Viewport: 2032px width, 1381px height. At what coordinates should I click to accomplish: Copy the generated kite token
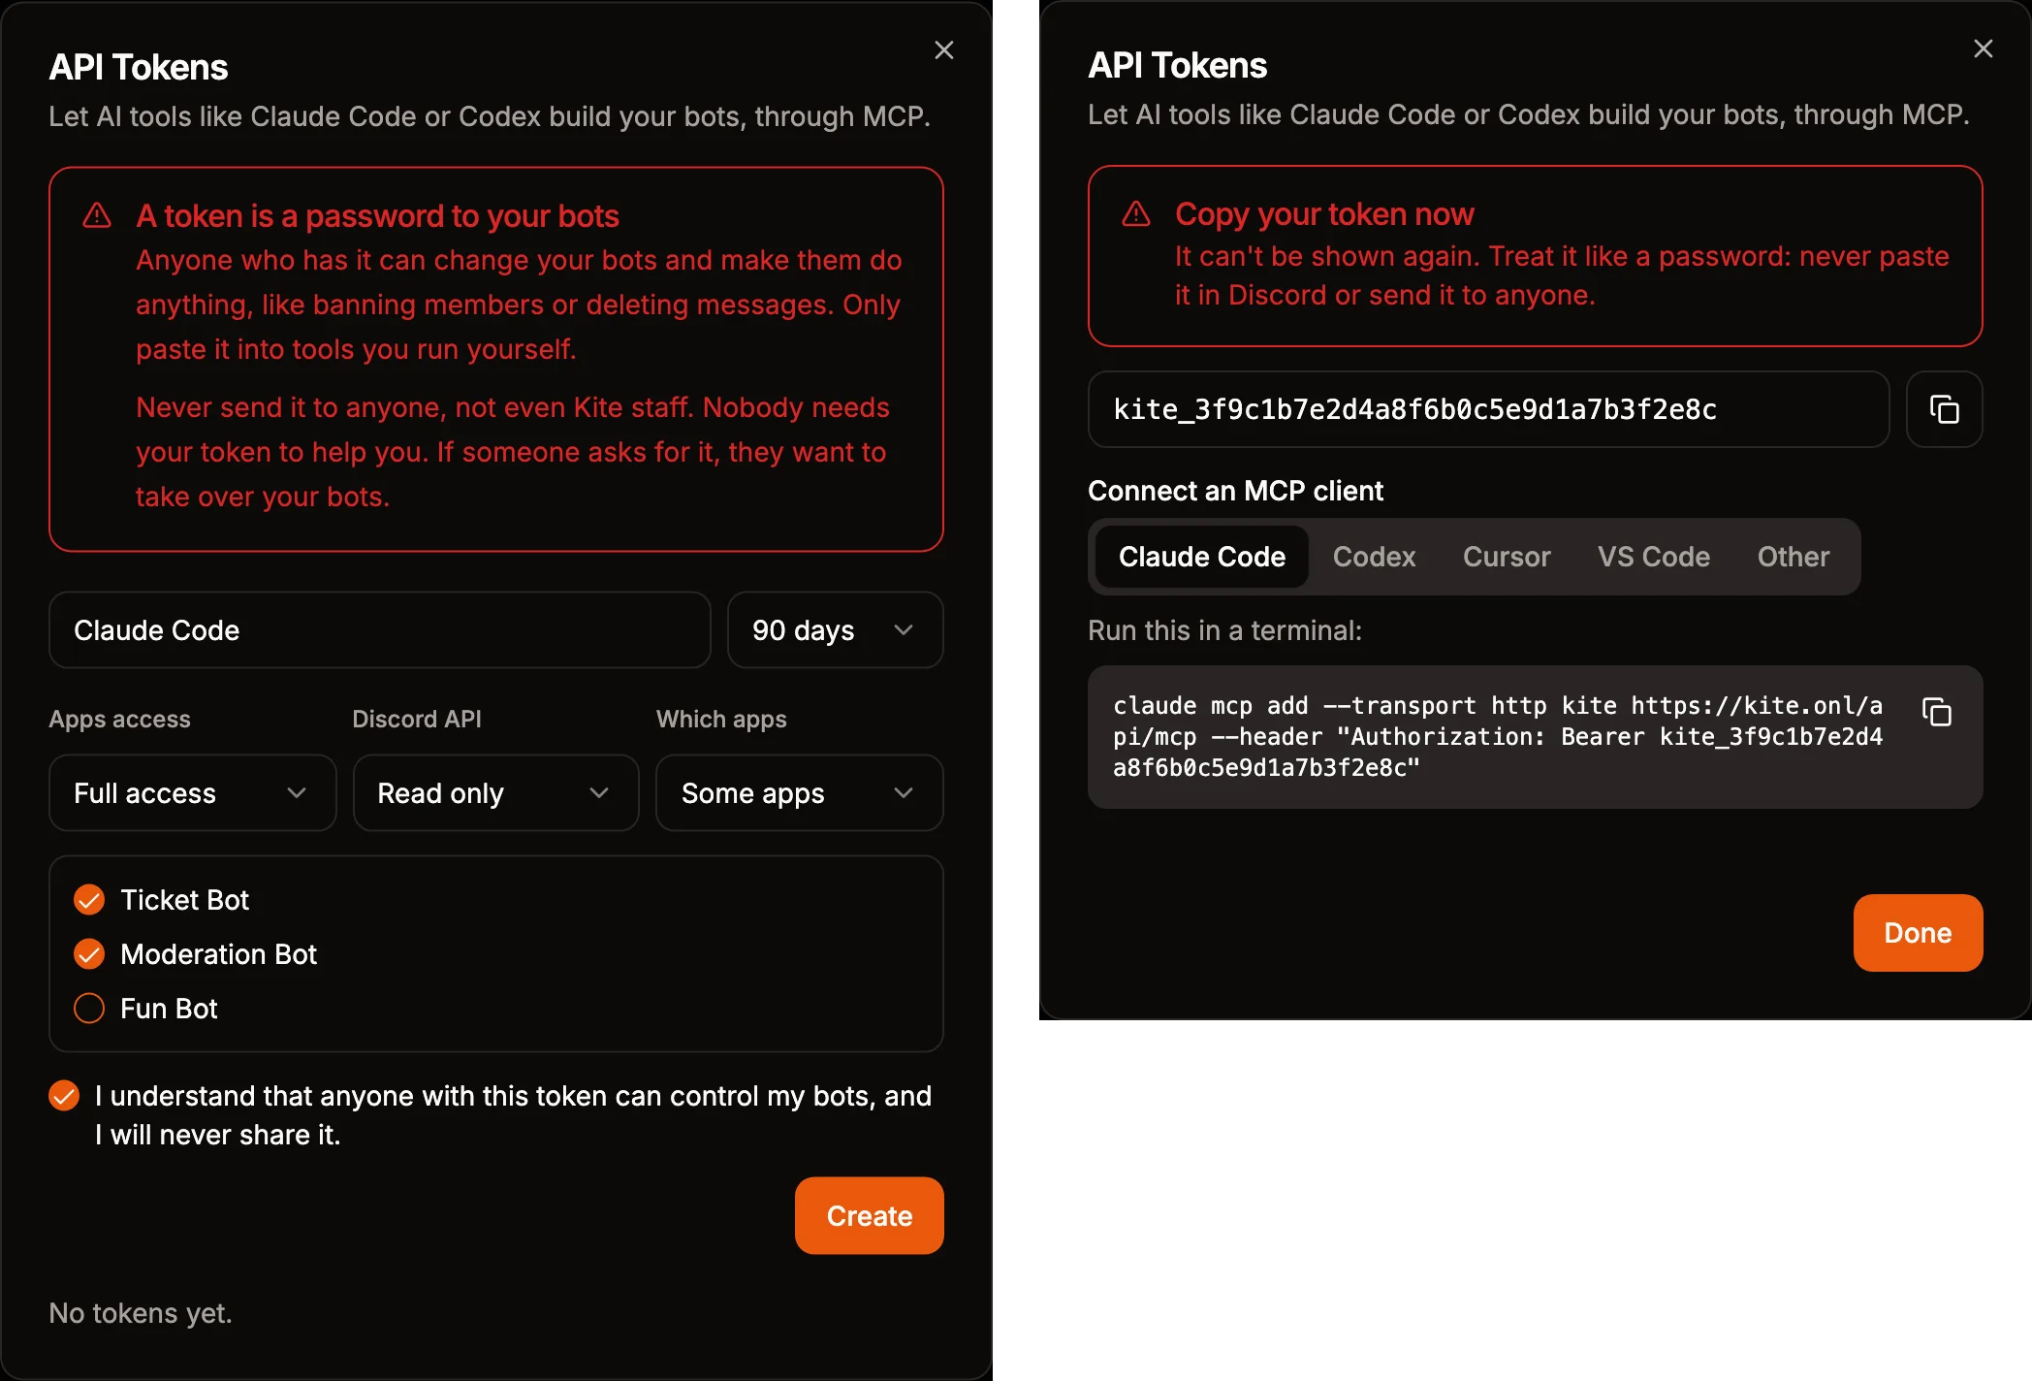tap(1944, 409)
